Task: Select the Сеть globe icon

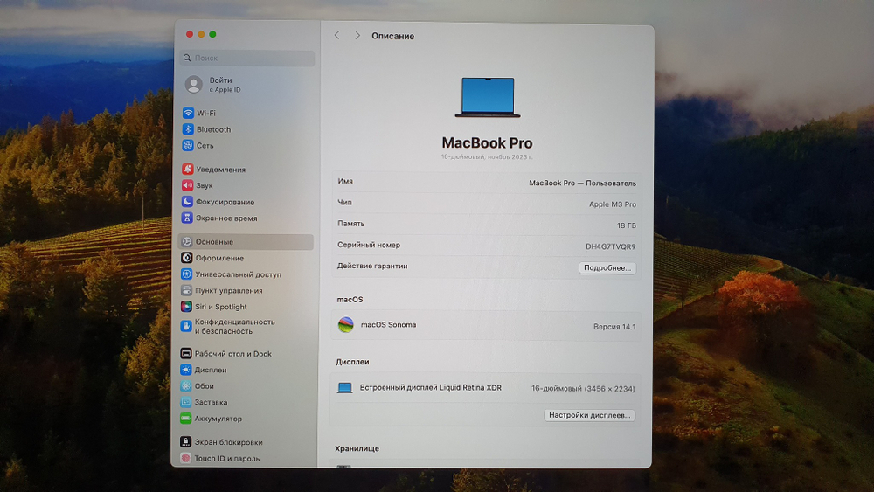Action: pyautogui.click(x=188, y=145)
